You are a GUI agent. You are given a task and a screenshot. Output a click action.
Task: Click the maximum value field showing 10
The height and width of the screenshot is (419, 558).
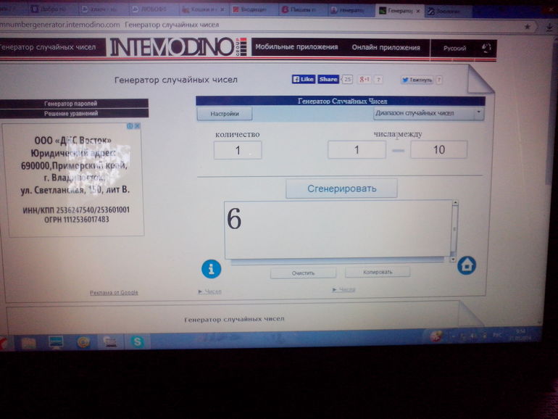[x=438, y=150]
